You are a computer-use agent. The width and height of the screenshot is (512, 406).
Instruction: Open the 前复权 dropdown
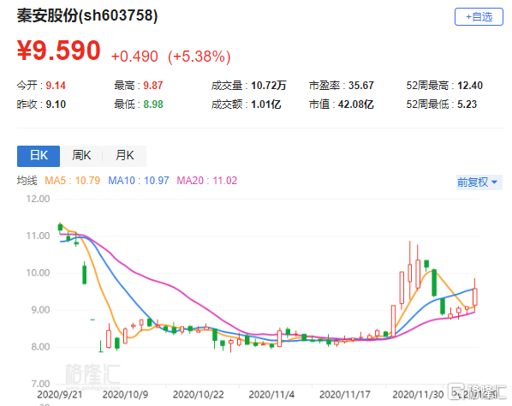click(479, 182)
